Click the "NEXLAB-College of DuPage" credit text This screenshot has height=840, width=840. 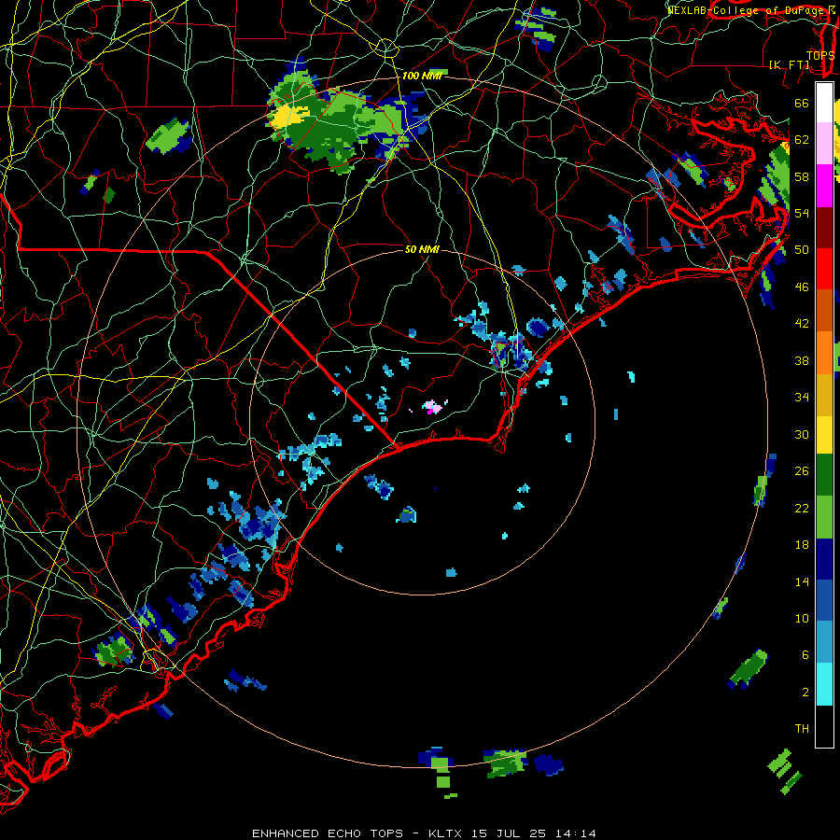(746, 10)
